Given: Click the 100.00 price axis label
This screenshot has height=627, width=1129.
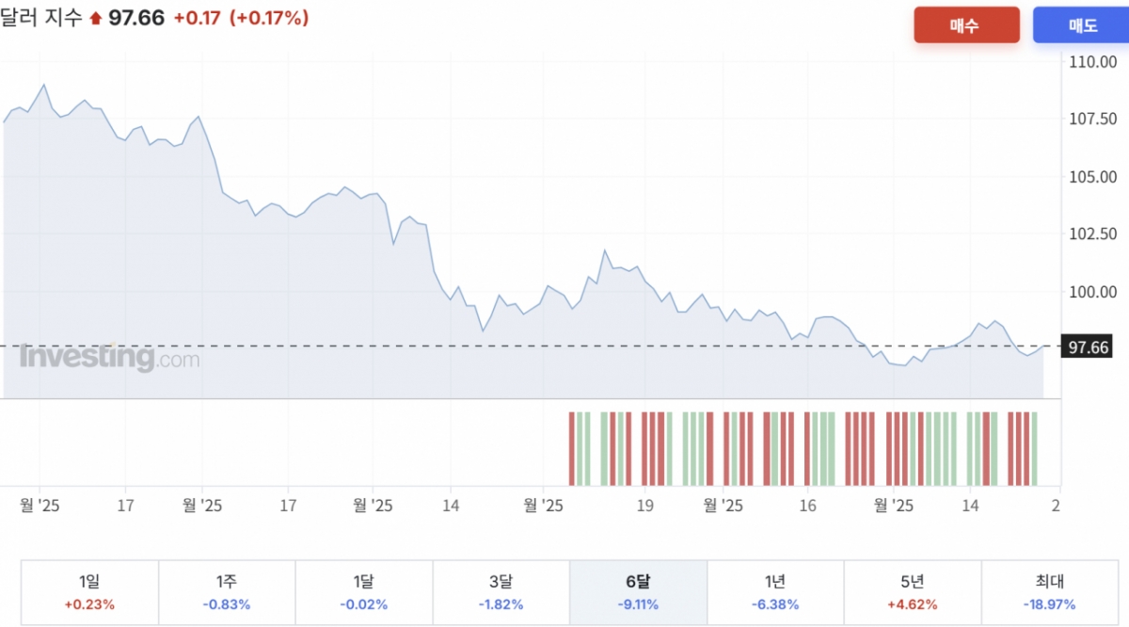Looking at the screenshot, I should (1092, 292).
